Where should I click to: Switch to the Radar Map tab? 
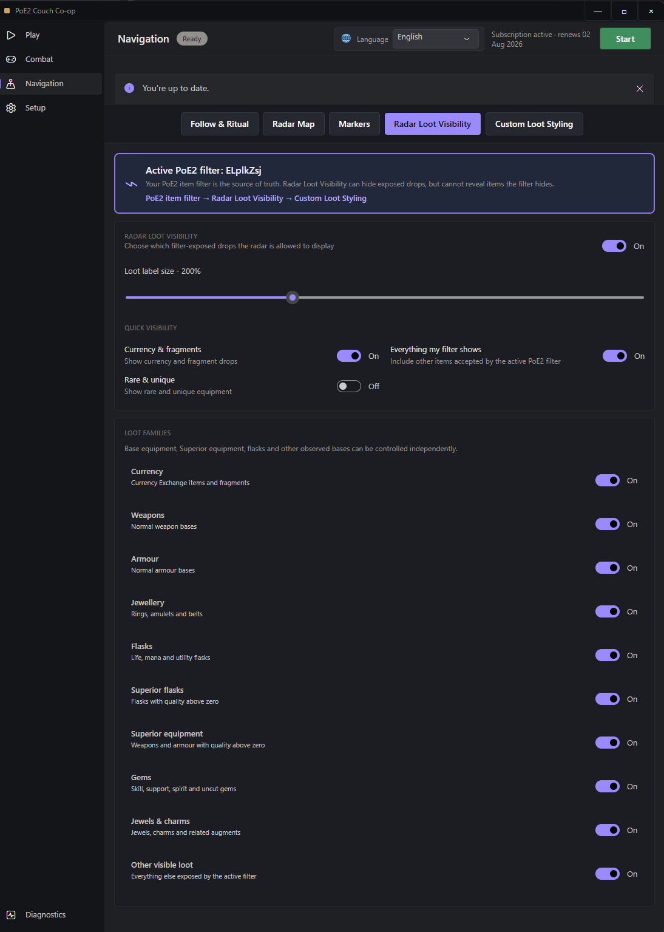click(x=294, y=124)
